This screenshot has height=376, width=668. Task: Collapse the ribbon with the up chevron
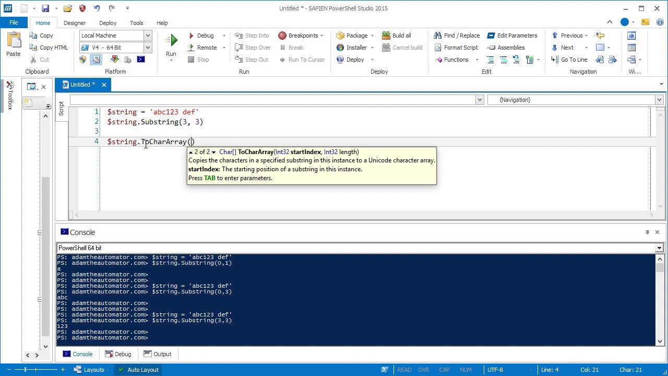(x=610, y=22)
